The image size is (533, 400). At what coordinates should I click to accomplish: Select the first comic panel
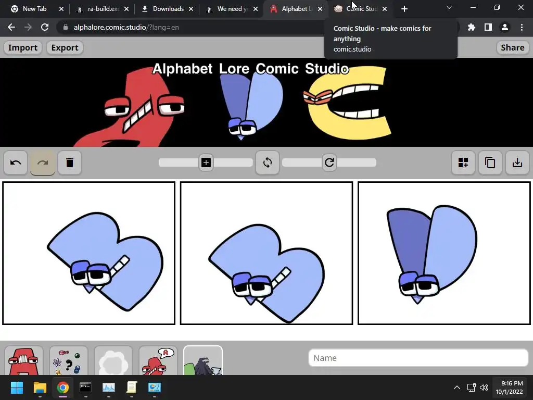click(x=88, y=253)
